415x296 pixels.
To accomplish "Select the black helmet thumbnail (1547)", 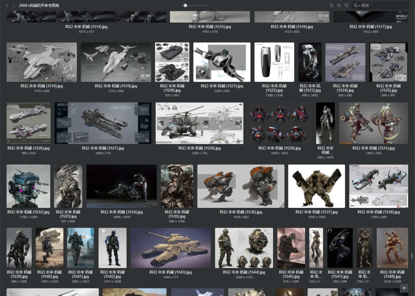I will (340, 248).
